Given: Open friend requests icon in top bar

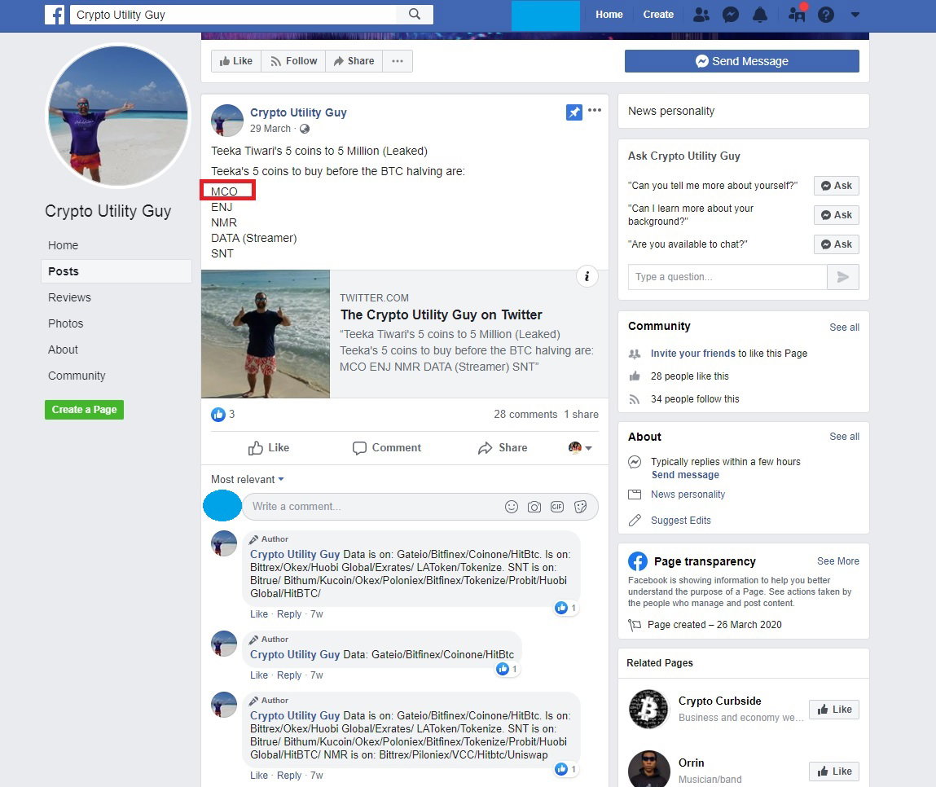Looking at the screenshot, I should click(701, 15).
